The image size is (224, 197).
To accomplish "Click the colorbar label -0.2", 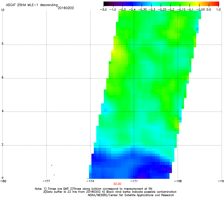I will point(171,10).
